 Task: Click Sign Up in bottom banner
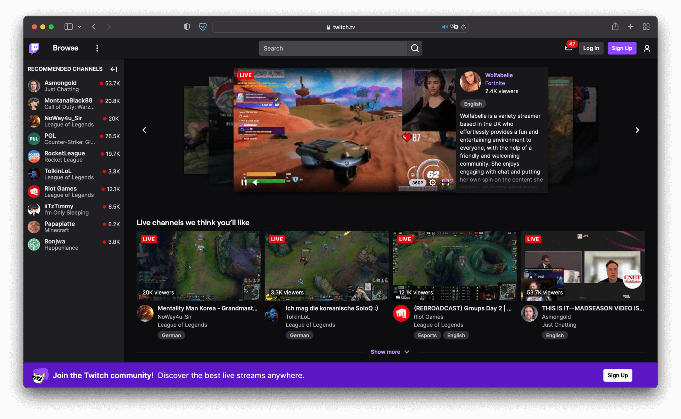(x=618, y=375)
